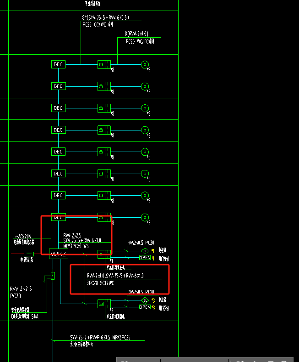Screen dimensions: 299x362
Task: Click the text line ending in 1.5kA
Action: click(x=25, y=317)
